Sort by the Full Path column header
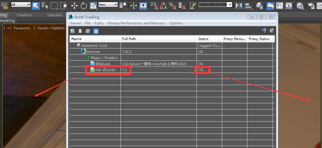Image resolution: width=322 pixels, height=148 pixels. 158,39
